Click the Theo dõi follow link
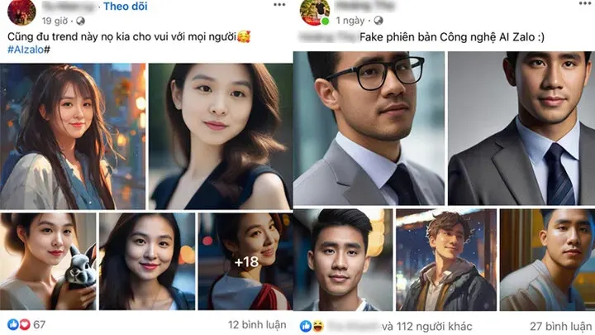The width and height of the screenshot is (595, 335). click(x=126, y=7)
